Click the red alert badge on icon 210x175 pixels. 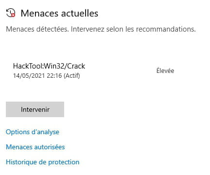[13, 15]
